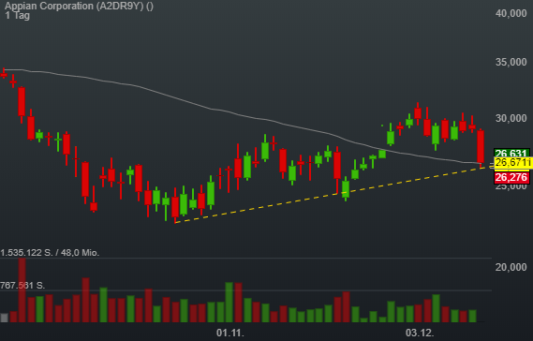Click the 767.561 S. volume level label
Screen dimensions: 533x341
22,285
